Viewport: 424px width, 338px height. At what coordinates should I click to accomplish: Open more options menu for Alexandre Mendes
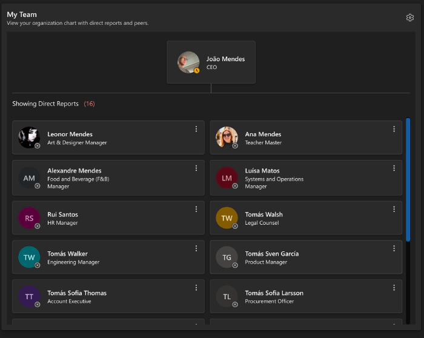(196, 168)
